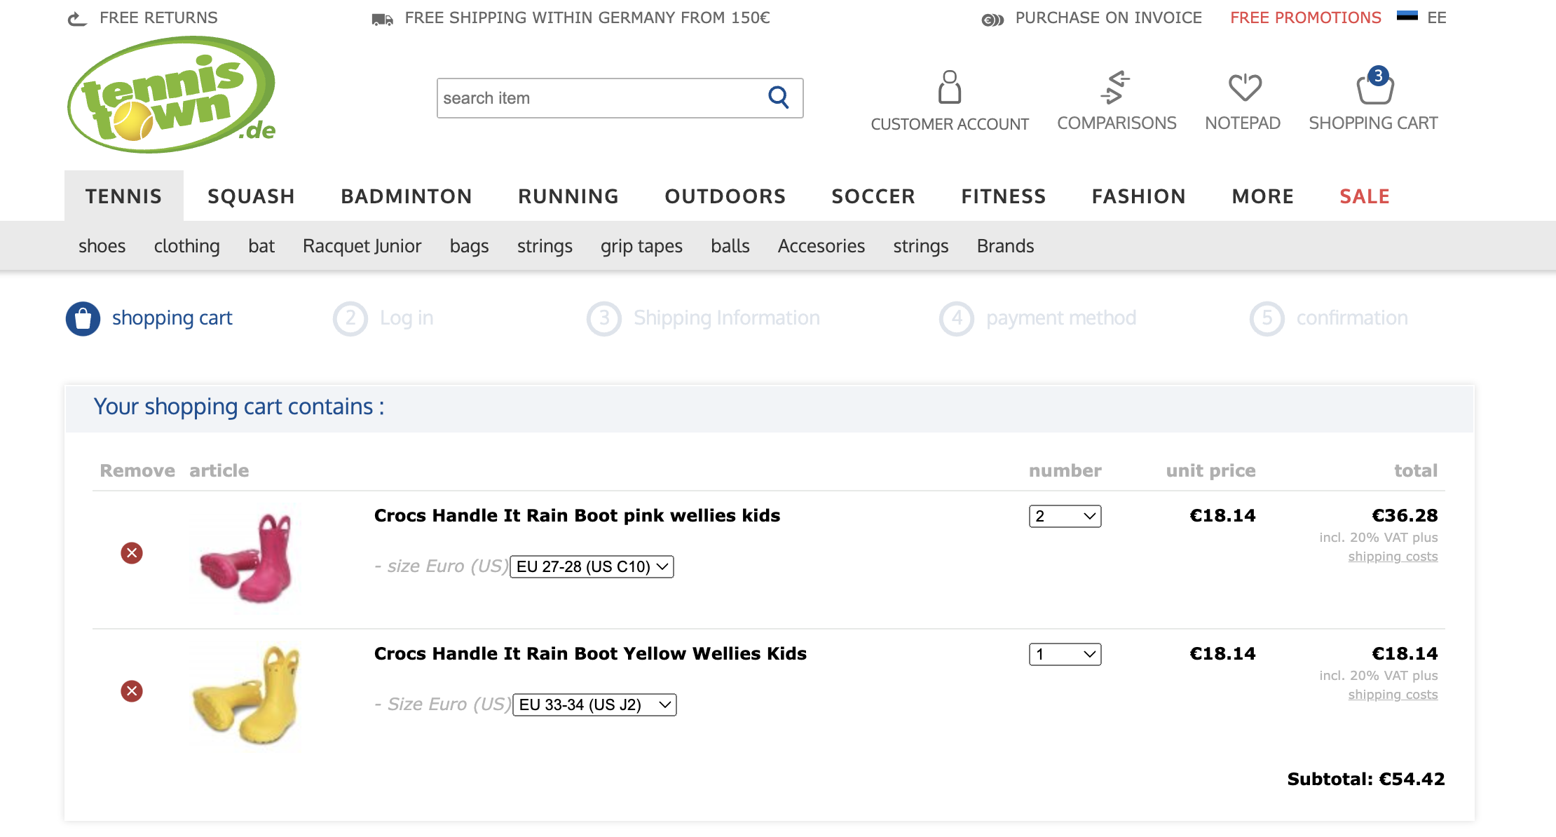Viewport: 1556px width, 837px height.
Task: Open the Shopping Cart basket icon
Action: point(1374,86)
